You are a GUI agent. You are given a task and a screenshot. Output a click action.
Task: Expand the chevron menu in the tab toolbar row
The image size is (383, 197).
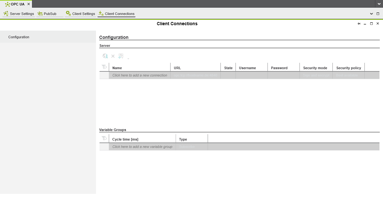371,14
